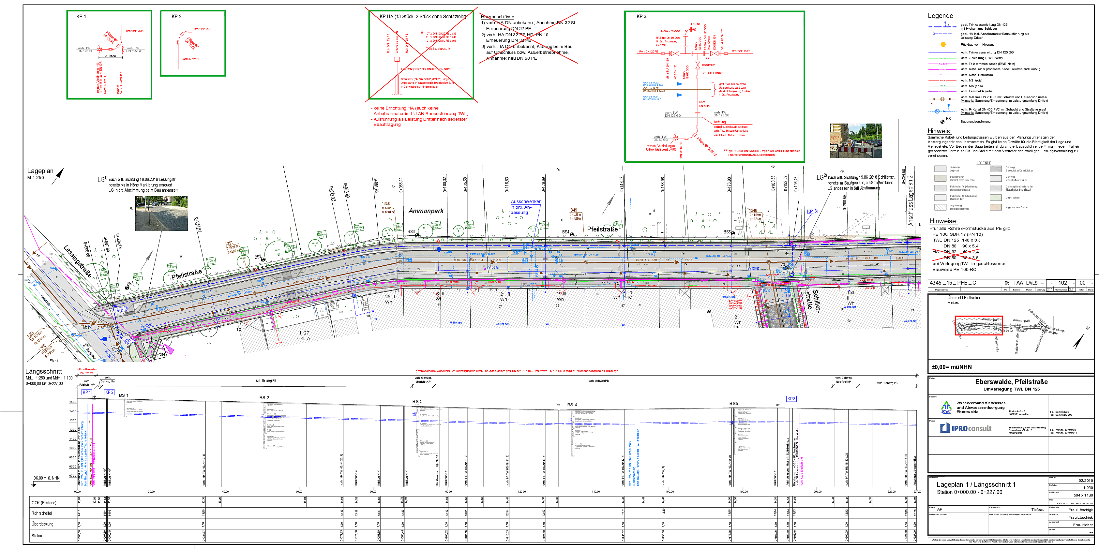Open the Schillerstraße site photo thumbnail
This screenshot has height=549, width=1099.
coord(856,141)
